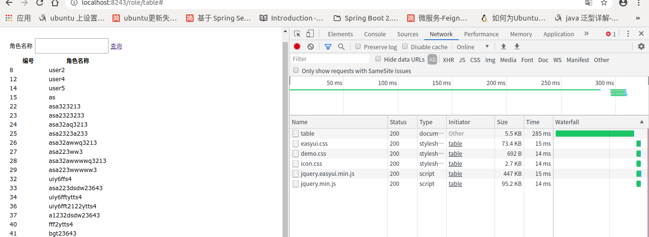This screenshot has width=649, height=237.
Task: Bookmark this page with star icon
Action: coord(604,2)
